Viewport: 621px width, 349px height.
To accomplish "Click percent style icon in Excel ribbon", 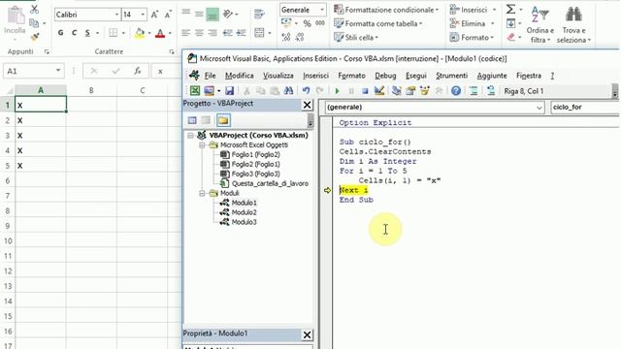I will coord(307,23).
